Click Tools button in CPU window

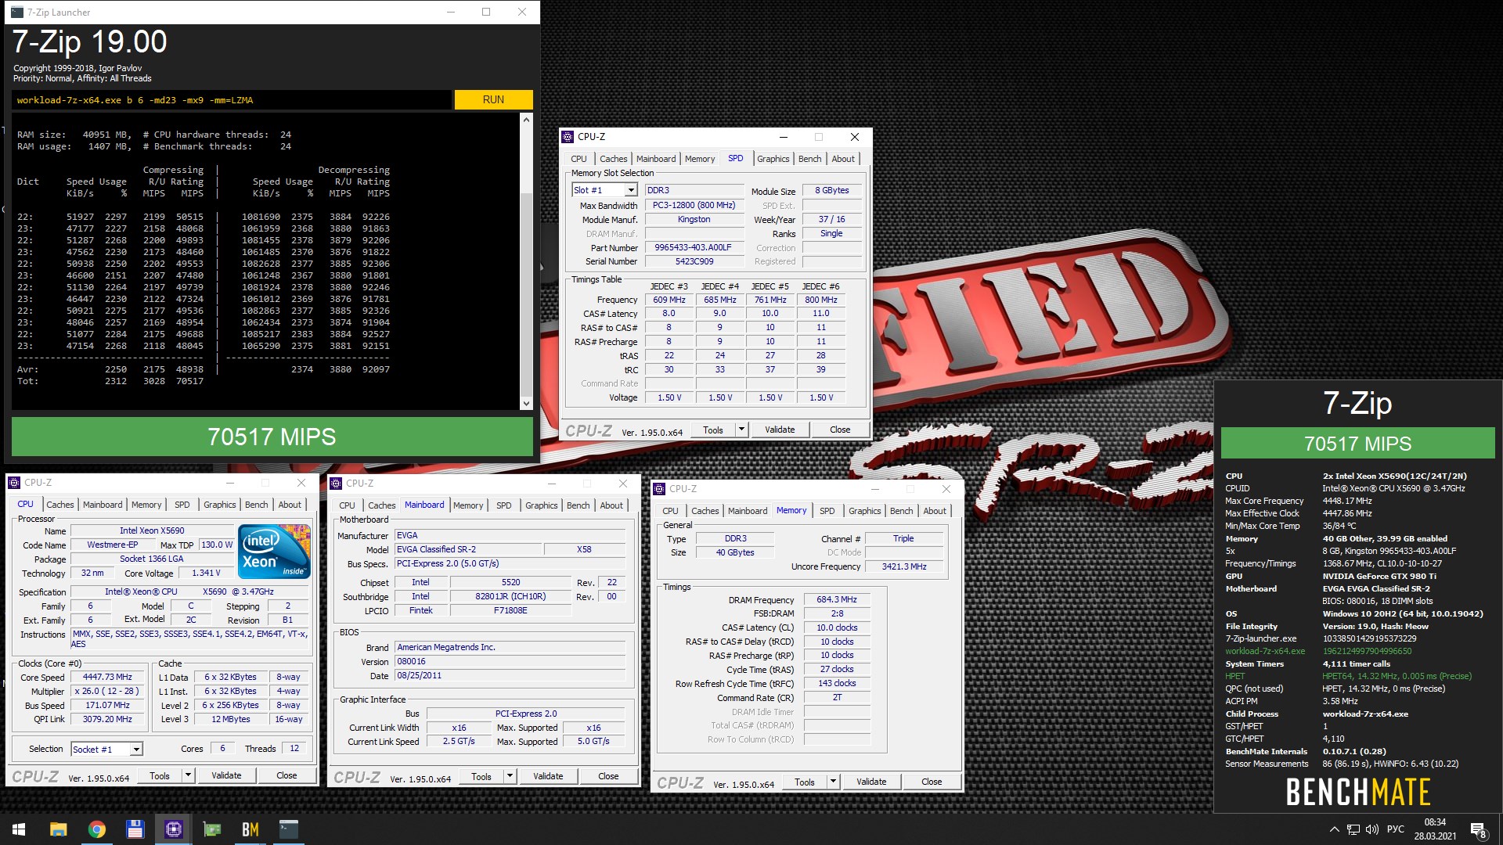(160, 775)
